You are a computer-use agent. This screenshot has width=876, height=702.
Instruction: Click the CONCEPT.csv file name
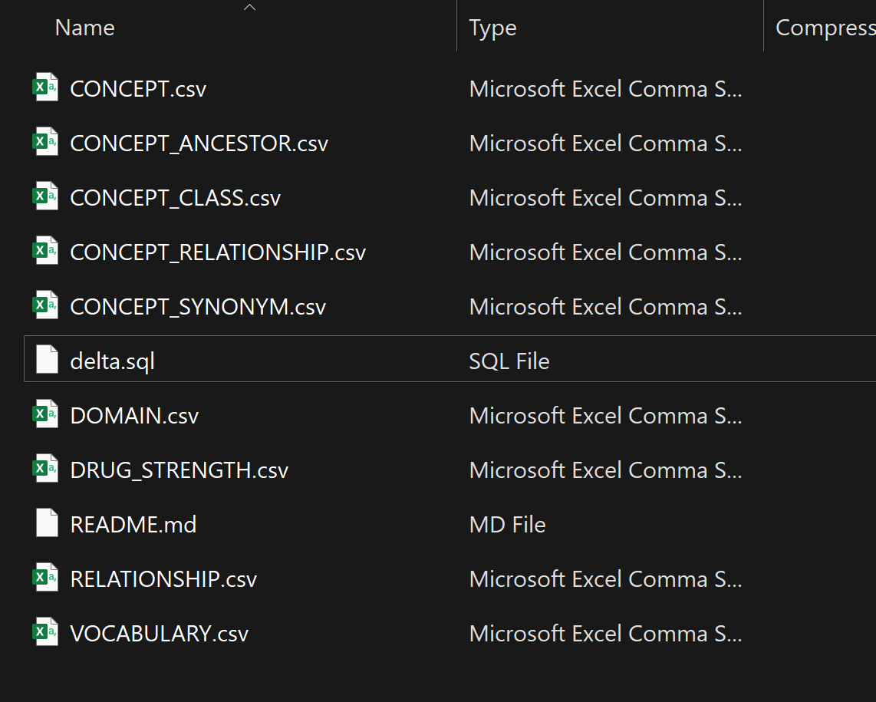[x=138, y=89]
